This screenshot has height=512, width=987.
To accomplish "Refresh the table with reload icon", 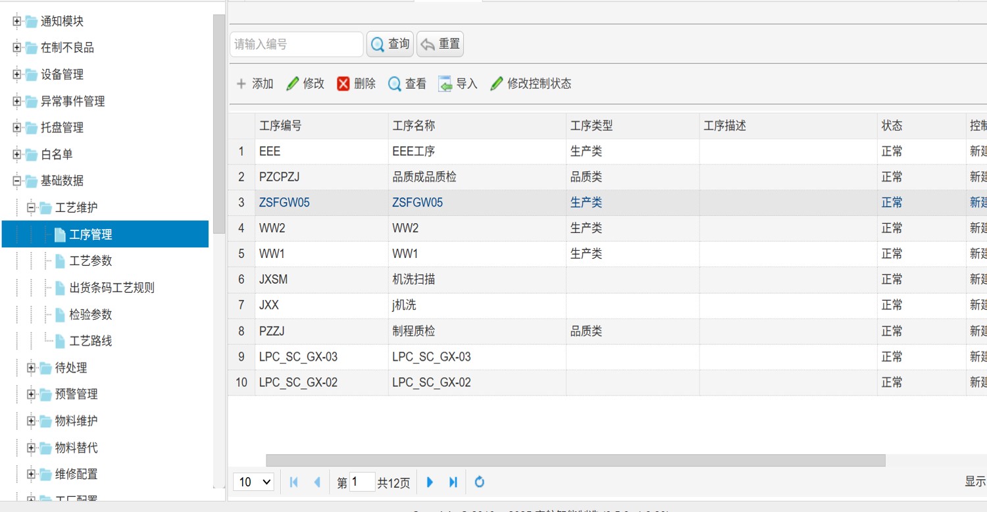I will [x=480, y=482].
